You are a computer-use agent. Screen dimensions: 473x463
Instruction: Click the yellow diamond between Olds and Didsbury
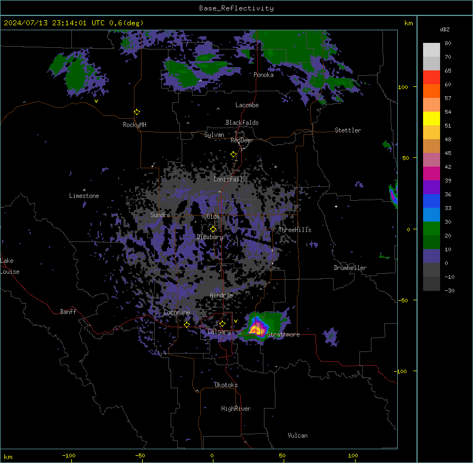pos(213,229)
